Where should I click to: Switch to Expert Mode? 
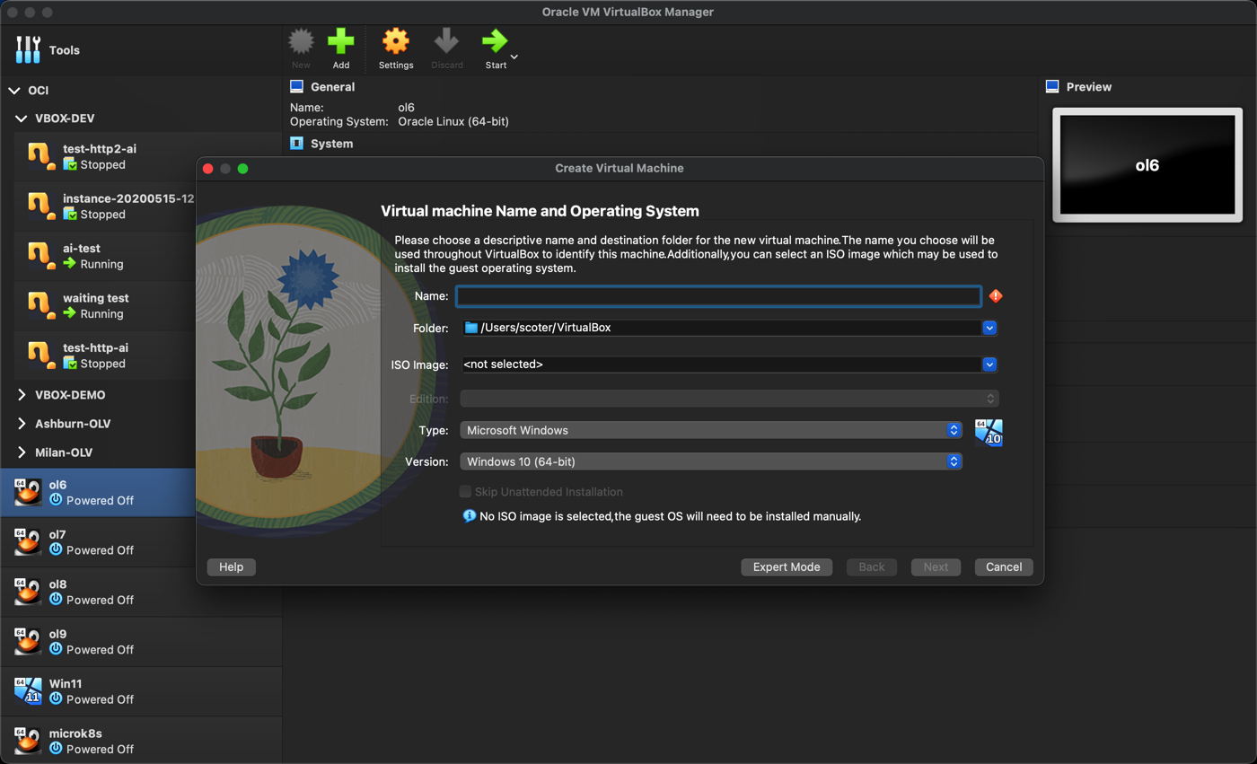(787, 566)
